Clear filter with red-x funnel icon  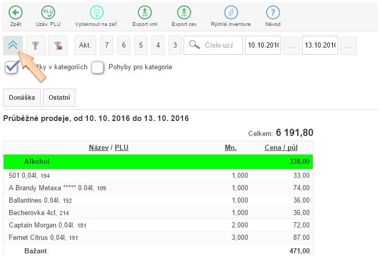pyautogui.click(x=58, y=45)
